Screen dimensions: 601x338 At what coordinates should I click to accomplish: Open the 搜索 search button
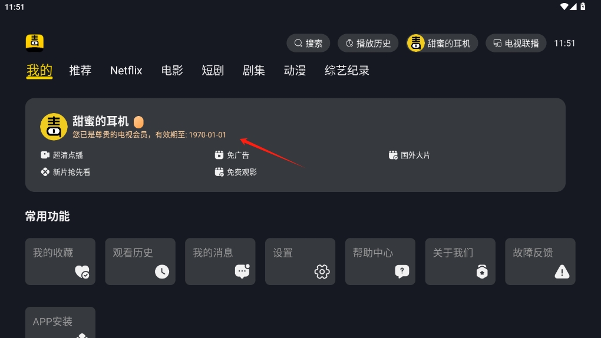(308, 44)
